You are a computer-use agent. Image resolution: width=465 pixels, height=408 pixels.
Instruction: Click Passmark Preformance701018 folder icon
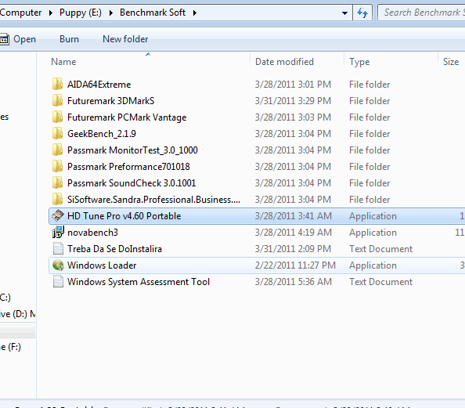[57, 167]
